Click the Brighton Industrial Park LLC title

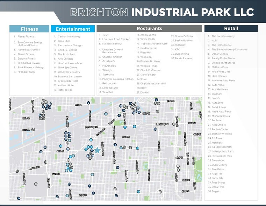click(162, 12)
